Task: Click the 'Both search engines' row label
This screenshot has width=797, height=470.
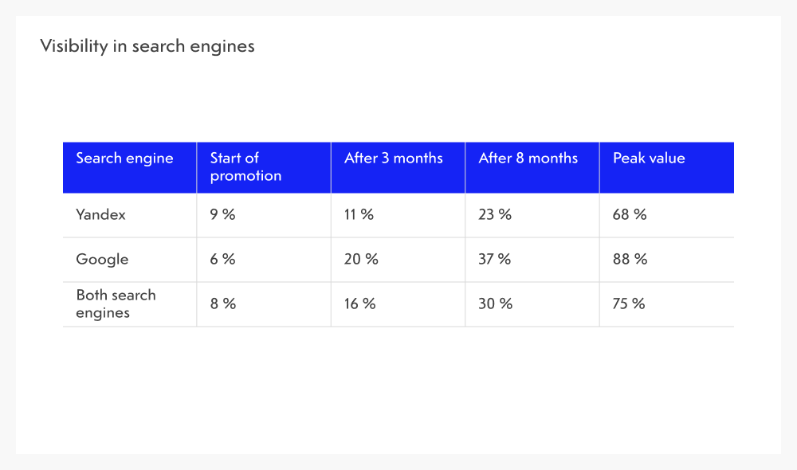Action: pos(116,304)
